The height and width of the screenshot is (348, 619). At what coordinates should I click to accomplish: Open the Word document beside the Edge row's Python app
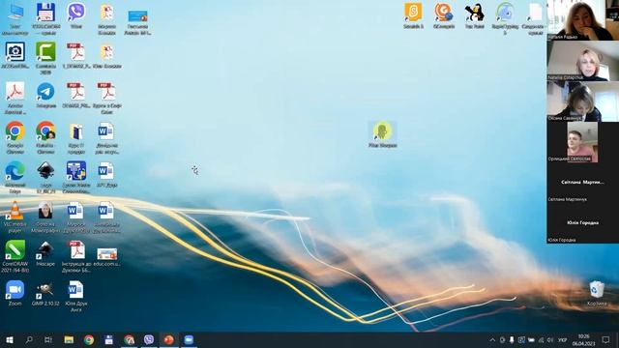[x=106, y=174]
